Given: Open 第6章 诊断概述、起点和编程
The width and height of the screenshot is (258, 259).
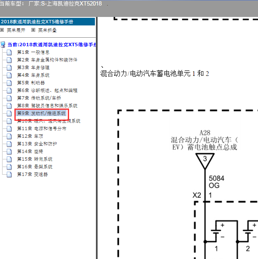Looking at the screenshot, I should pyautogui.click(x=47, y=90).
